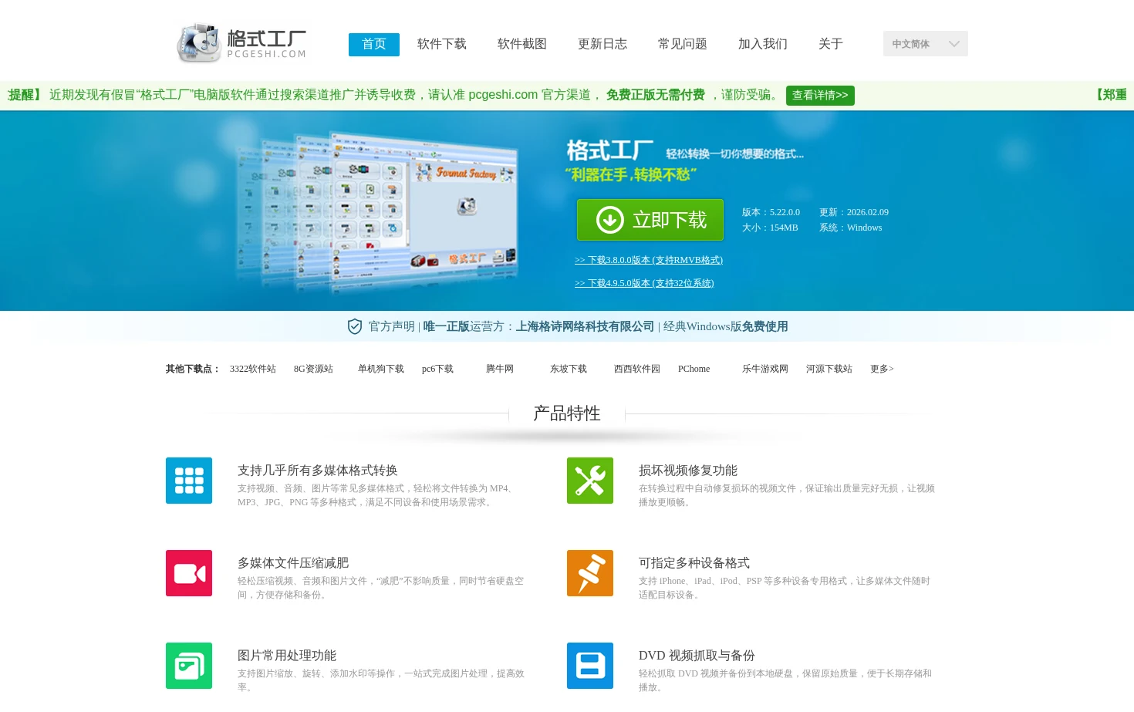Open the 单机狗下载 link
Screen dimensions: 1134x712
click(381, 369)
